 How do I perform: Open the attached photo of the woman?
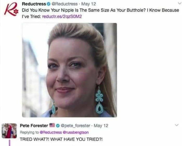69,70
